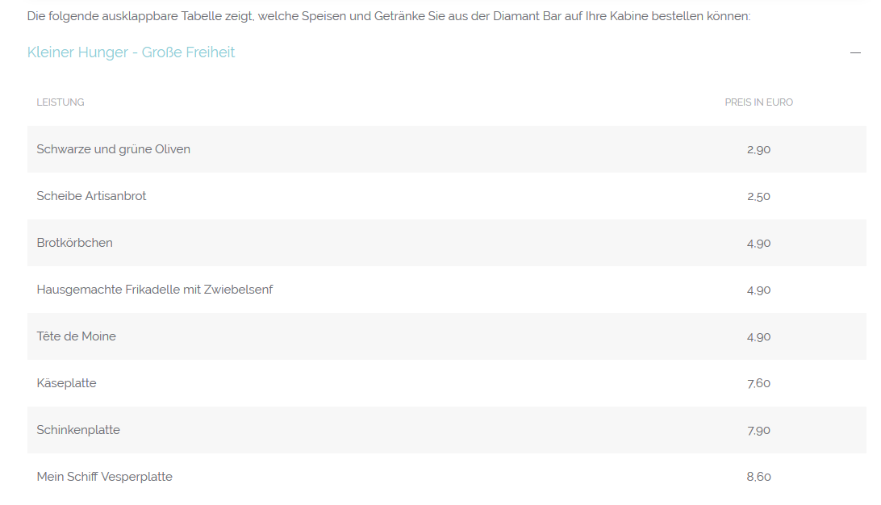Select the 'Schwarze und grüne Oliven' item

tap(114, 149)
